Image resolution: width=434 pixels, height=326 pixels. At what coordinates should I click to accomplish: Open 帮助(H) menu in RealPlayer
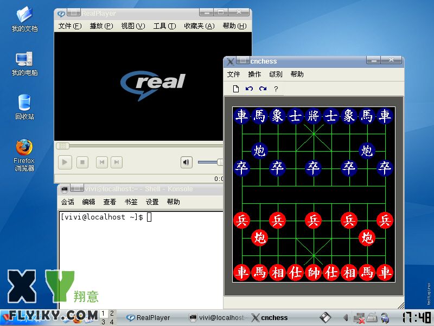point(234,26)
